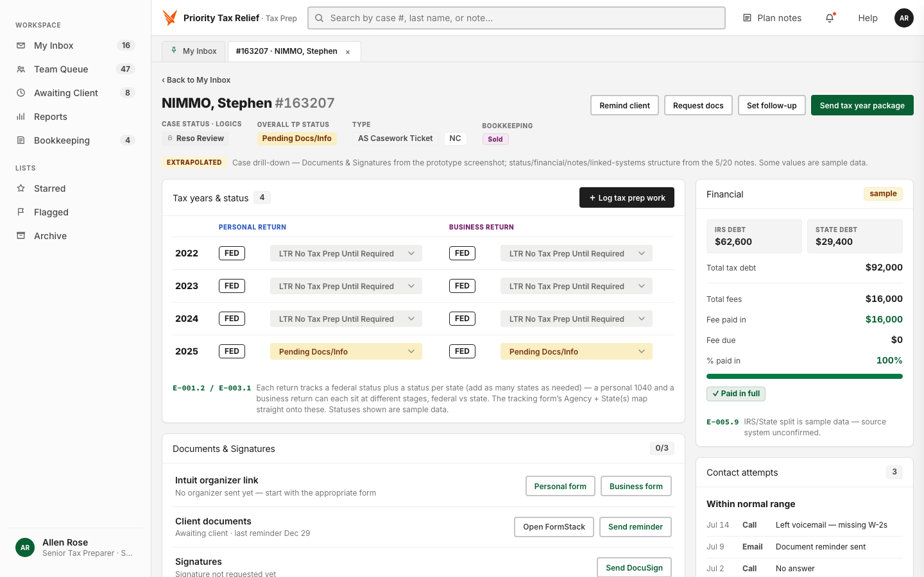Open the notifications bell

click(830, 18)
